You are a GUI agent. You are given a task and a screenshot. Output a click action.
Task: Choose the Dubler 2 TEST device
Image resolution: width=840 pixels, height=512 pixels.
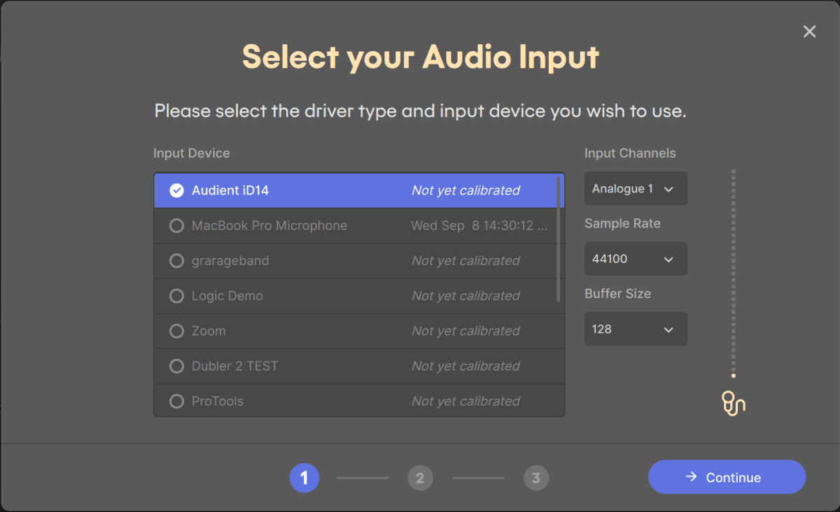pos(280,366)
